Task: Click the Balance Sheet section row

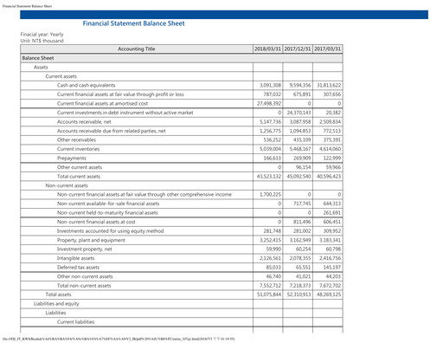Action: coord(182,58)
